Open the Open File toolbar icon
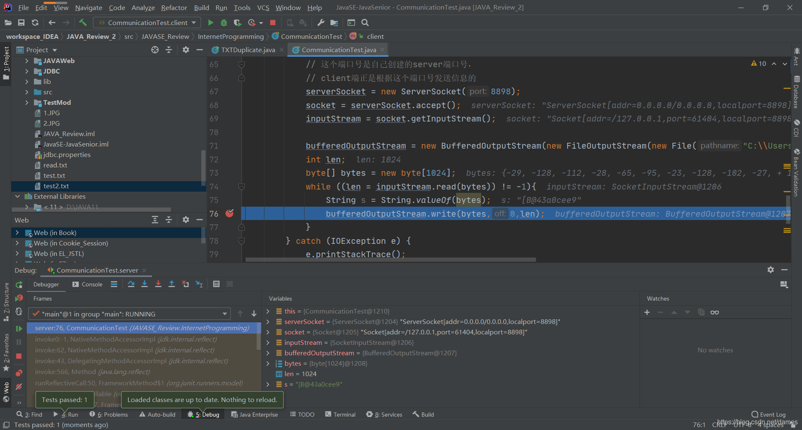The image size is (802, 430). coord(8,23)
